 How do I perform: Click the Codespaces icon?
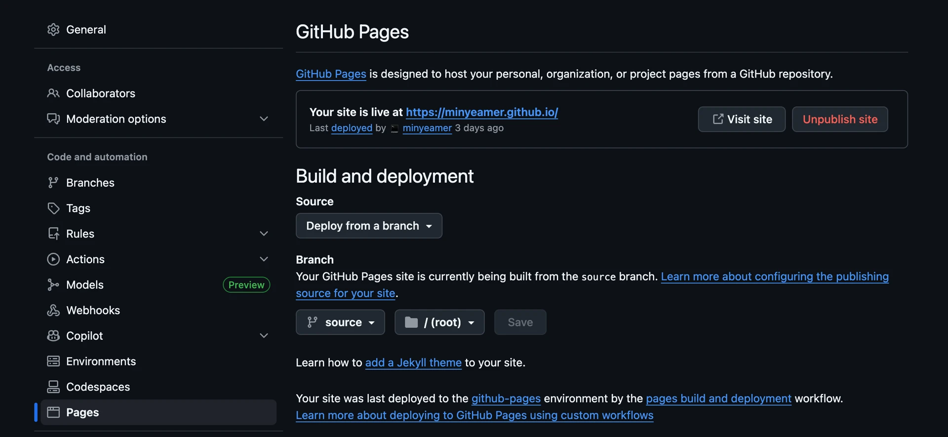[x=53, y=387]
